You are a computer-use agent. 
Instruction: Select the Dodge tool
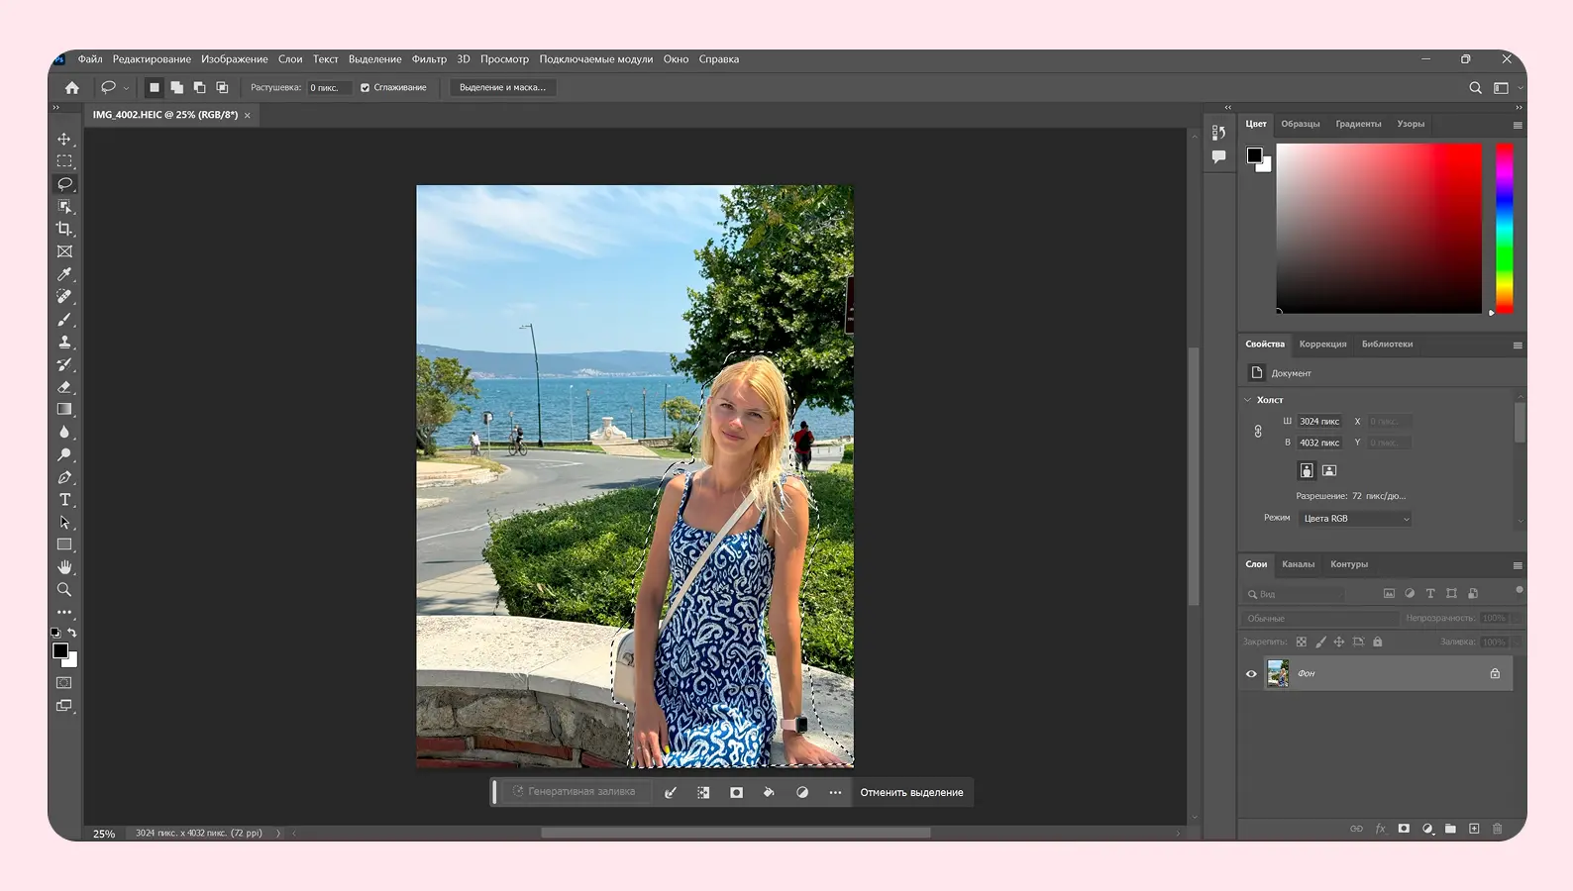pos(64,454)
